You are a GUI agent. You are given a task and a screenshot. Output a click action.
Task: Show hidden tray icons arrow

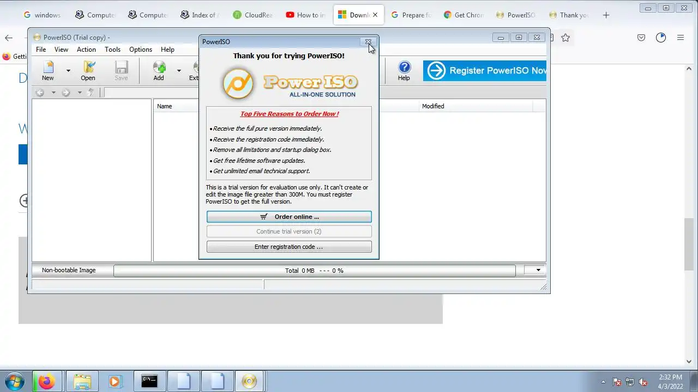click(x=603, y=382)
